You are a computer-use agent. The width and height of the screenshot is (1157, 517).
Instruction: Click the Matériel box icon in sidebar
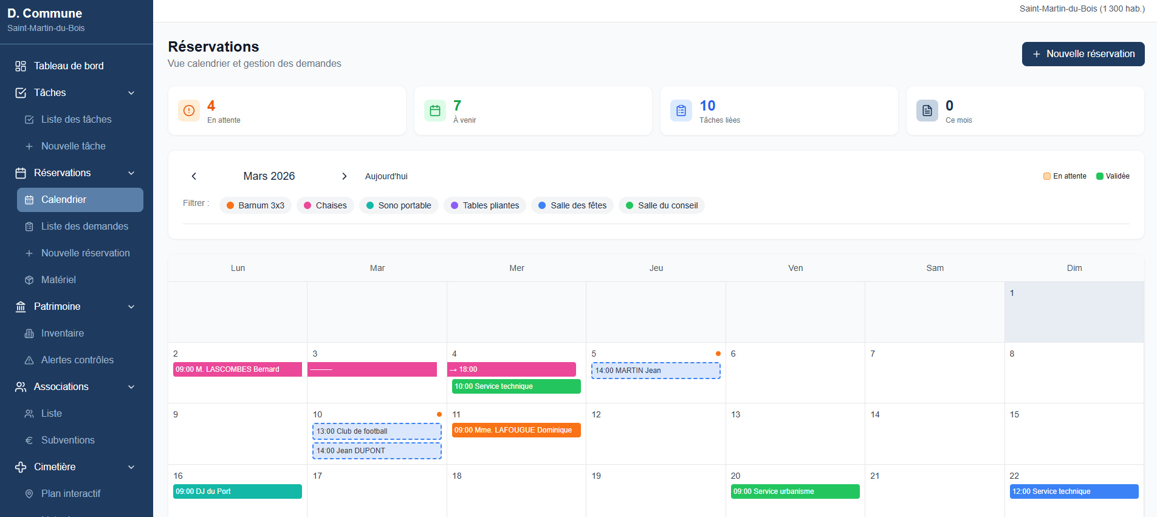[x=29, y=280]
